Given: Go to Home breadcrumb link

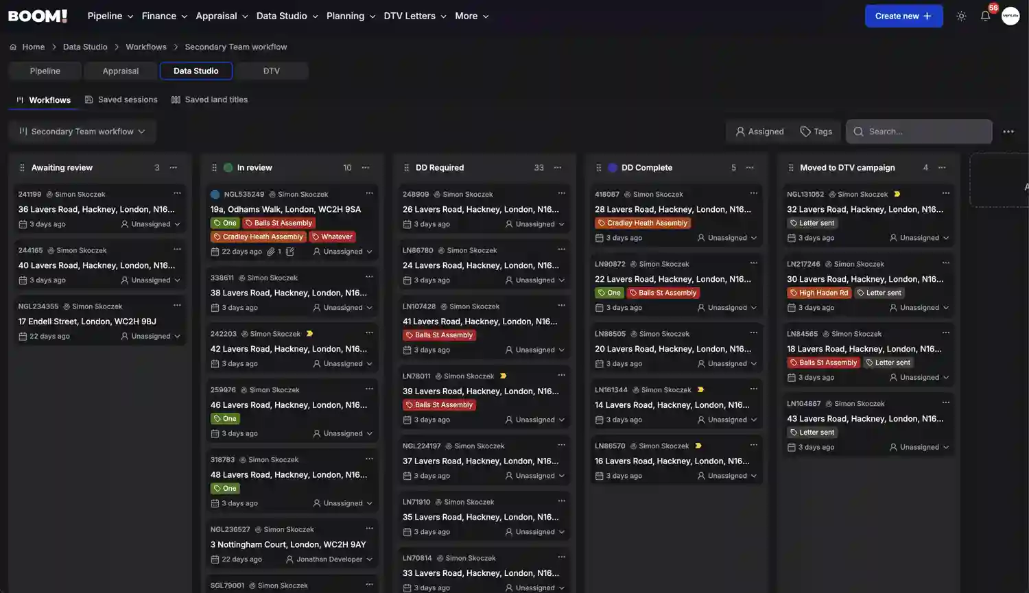Looking at the screenshot, I should click(x=33, y=47).
